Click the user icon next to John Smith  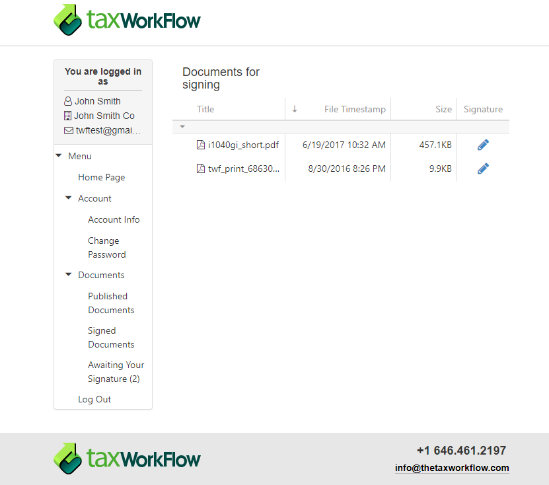pyautogui.click(x=68, y=101)
